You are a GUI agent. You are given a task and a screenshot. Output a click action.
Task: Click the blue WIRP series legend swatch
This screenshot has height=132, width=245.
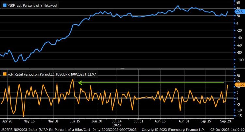pos(4,6)
